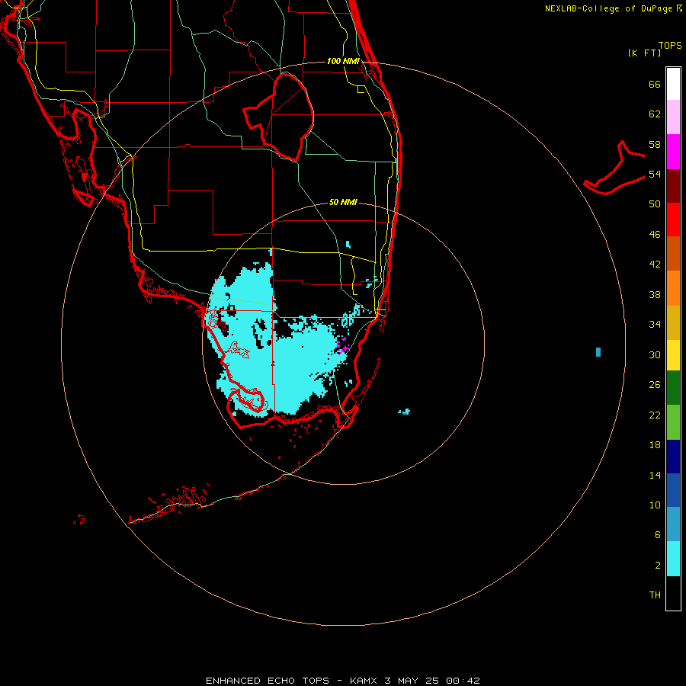Click the "50 NMI" range ring label
The width and height of the screenshot is (686, 686).
pyautogui.click(x=343, y=202)
